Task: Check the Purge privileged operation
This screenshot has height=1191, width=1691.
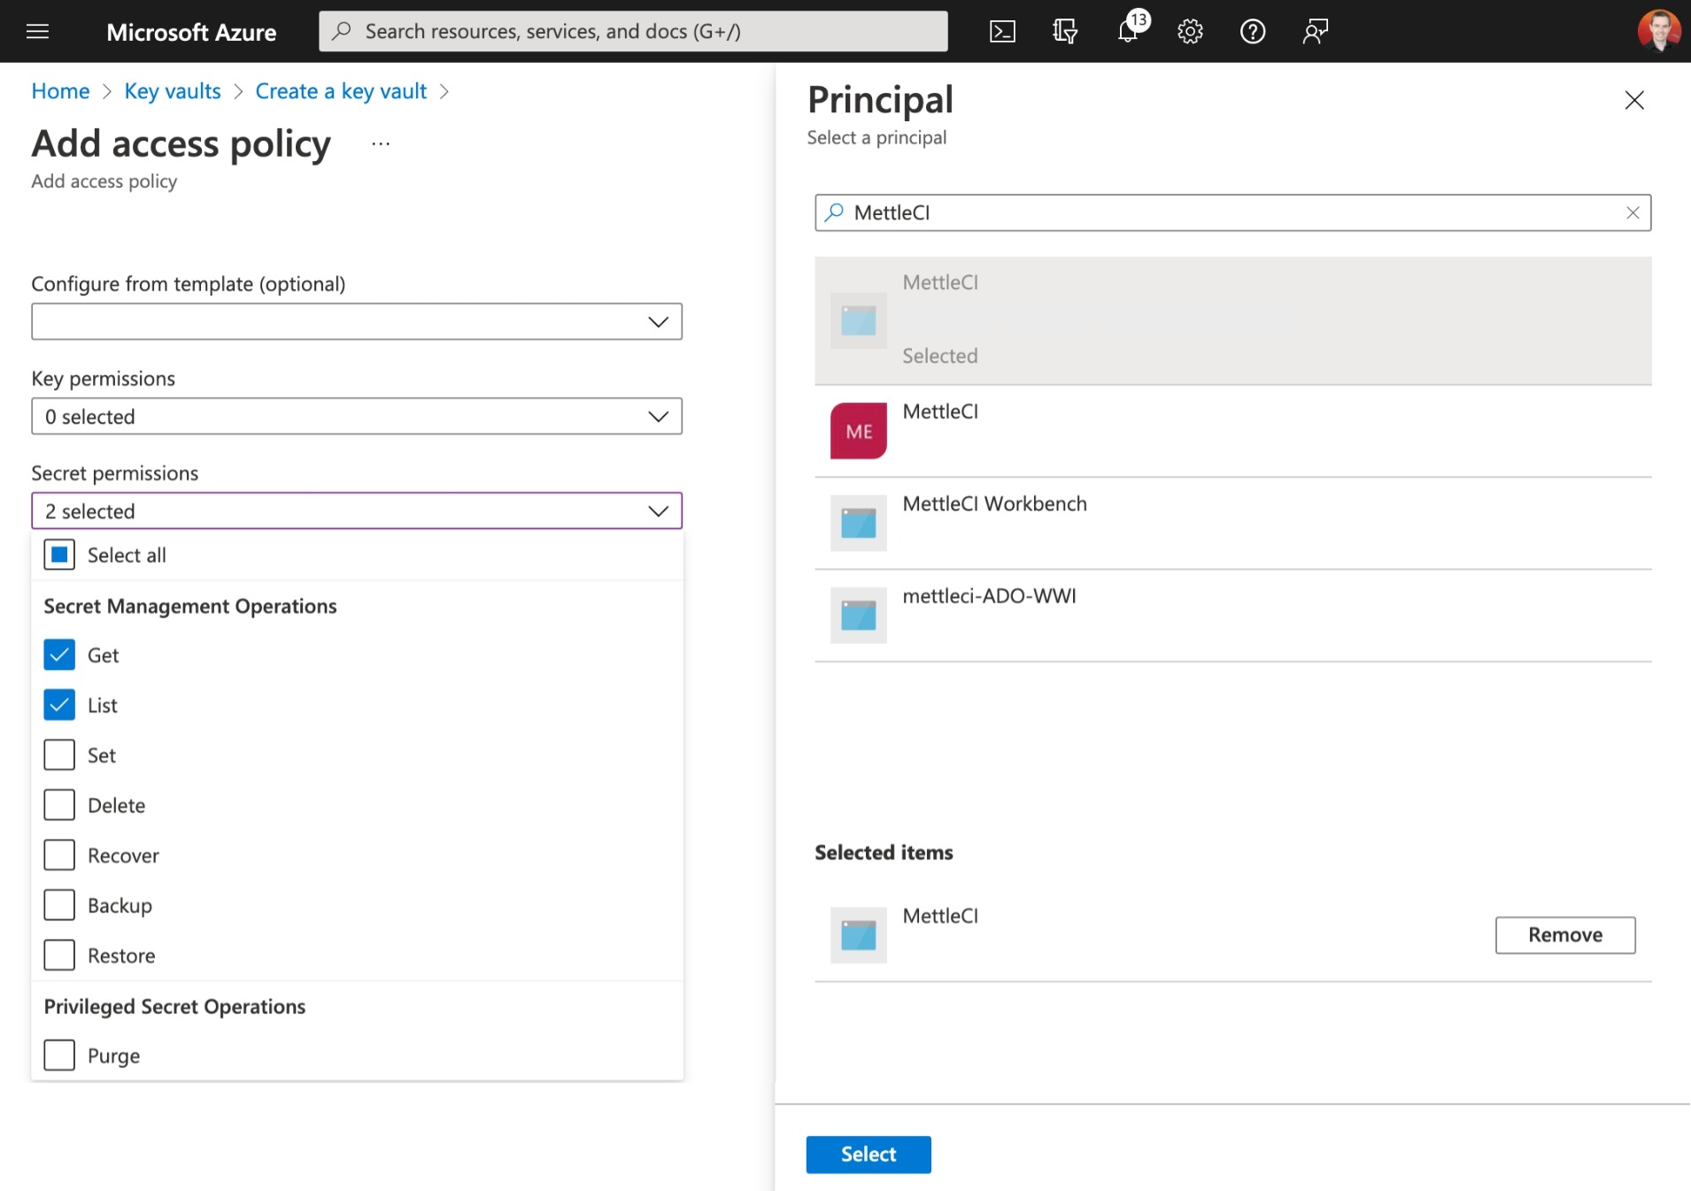Action: coord(59,1055)
